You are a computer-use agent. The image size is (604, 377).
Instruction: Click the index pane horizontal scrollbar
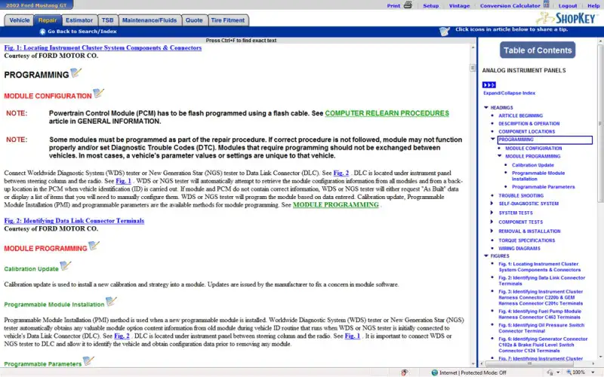529,363
